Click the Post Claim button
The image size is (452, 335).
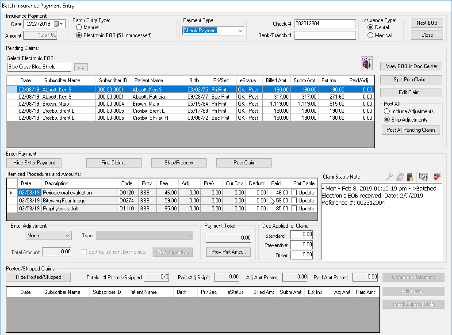click(244, 163)
